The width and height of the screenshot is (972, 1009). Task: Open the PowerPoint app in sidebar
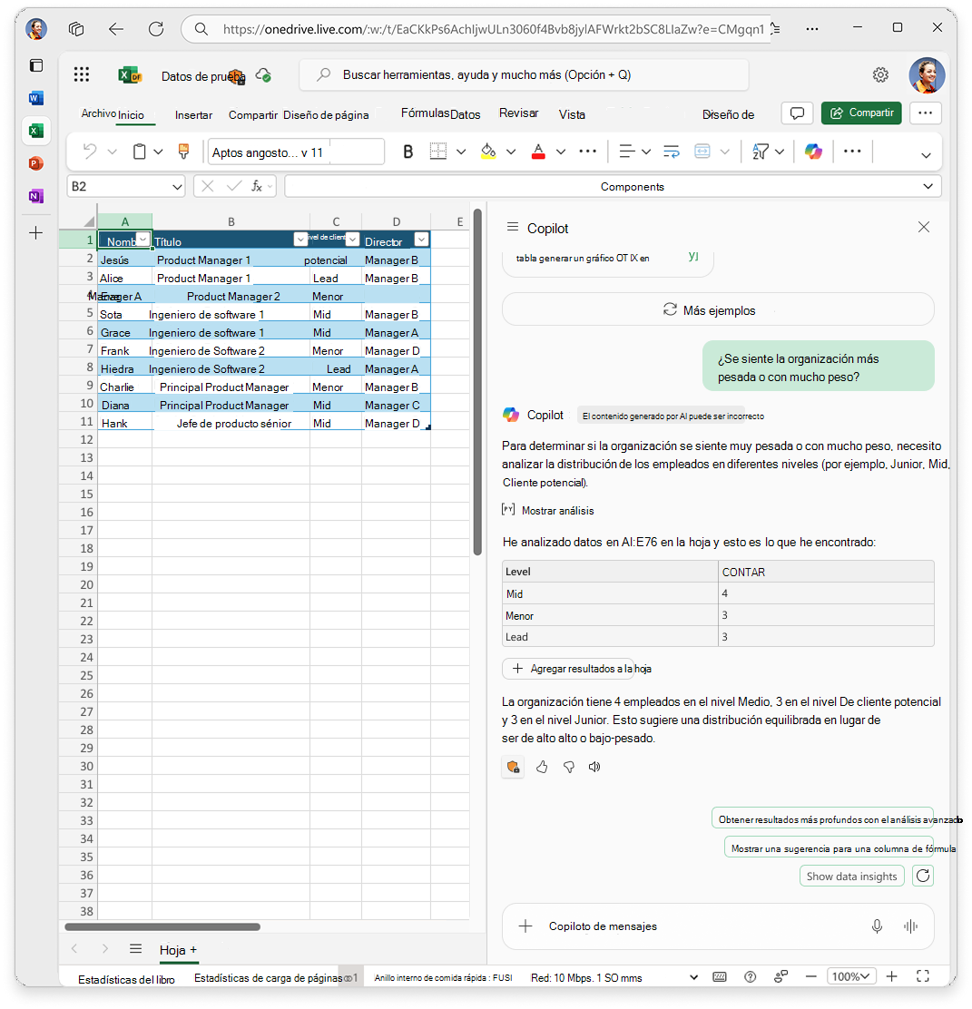(36, 163)
